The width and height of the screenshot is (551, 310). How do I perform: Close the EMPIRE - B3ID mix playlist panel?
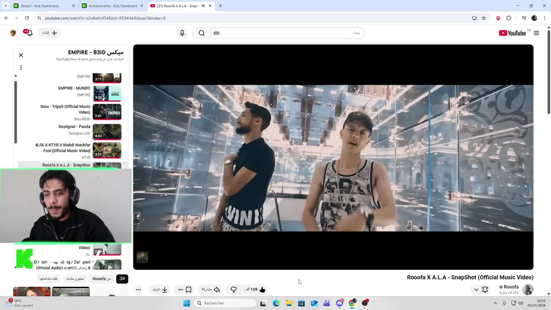coord(21,55)
